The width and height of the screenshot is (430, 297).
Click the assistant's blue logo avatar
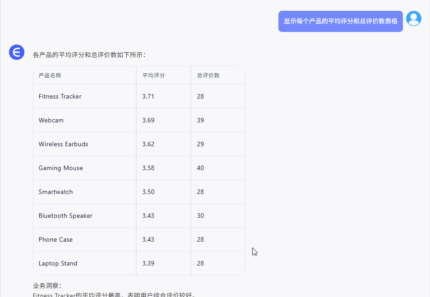pos(17,52)
